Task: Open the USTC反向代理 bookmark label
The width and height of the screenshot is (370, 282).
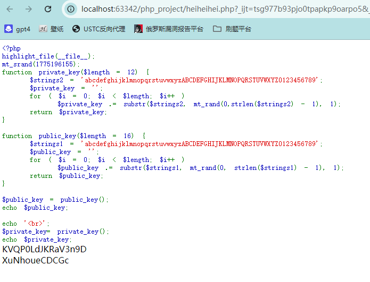Action: pyautogui.click(x=104, y=29)
